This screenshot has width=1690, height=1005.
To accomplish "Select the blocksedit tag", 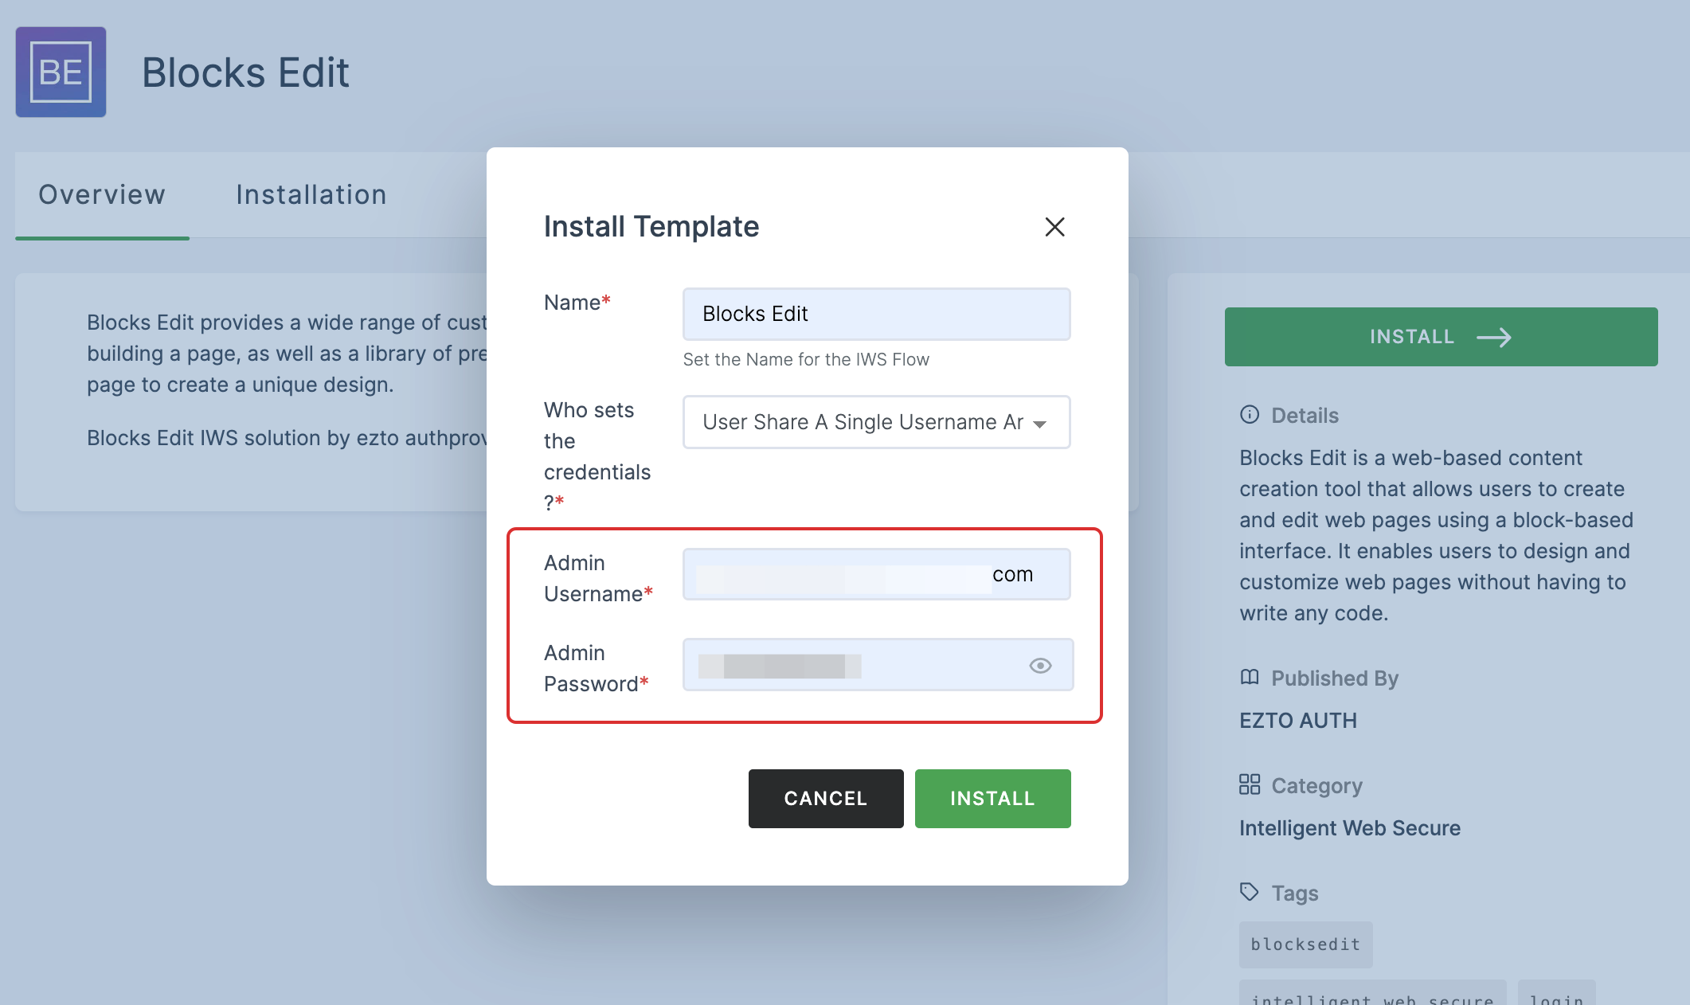I will [x=1305, y=944].
